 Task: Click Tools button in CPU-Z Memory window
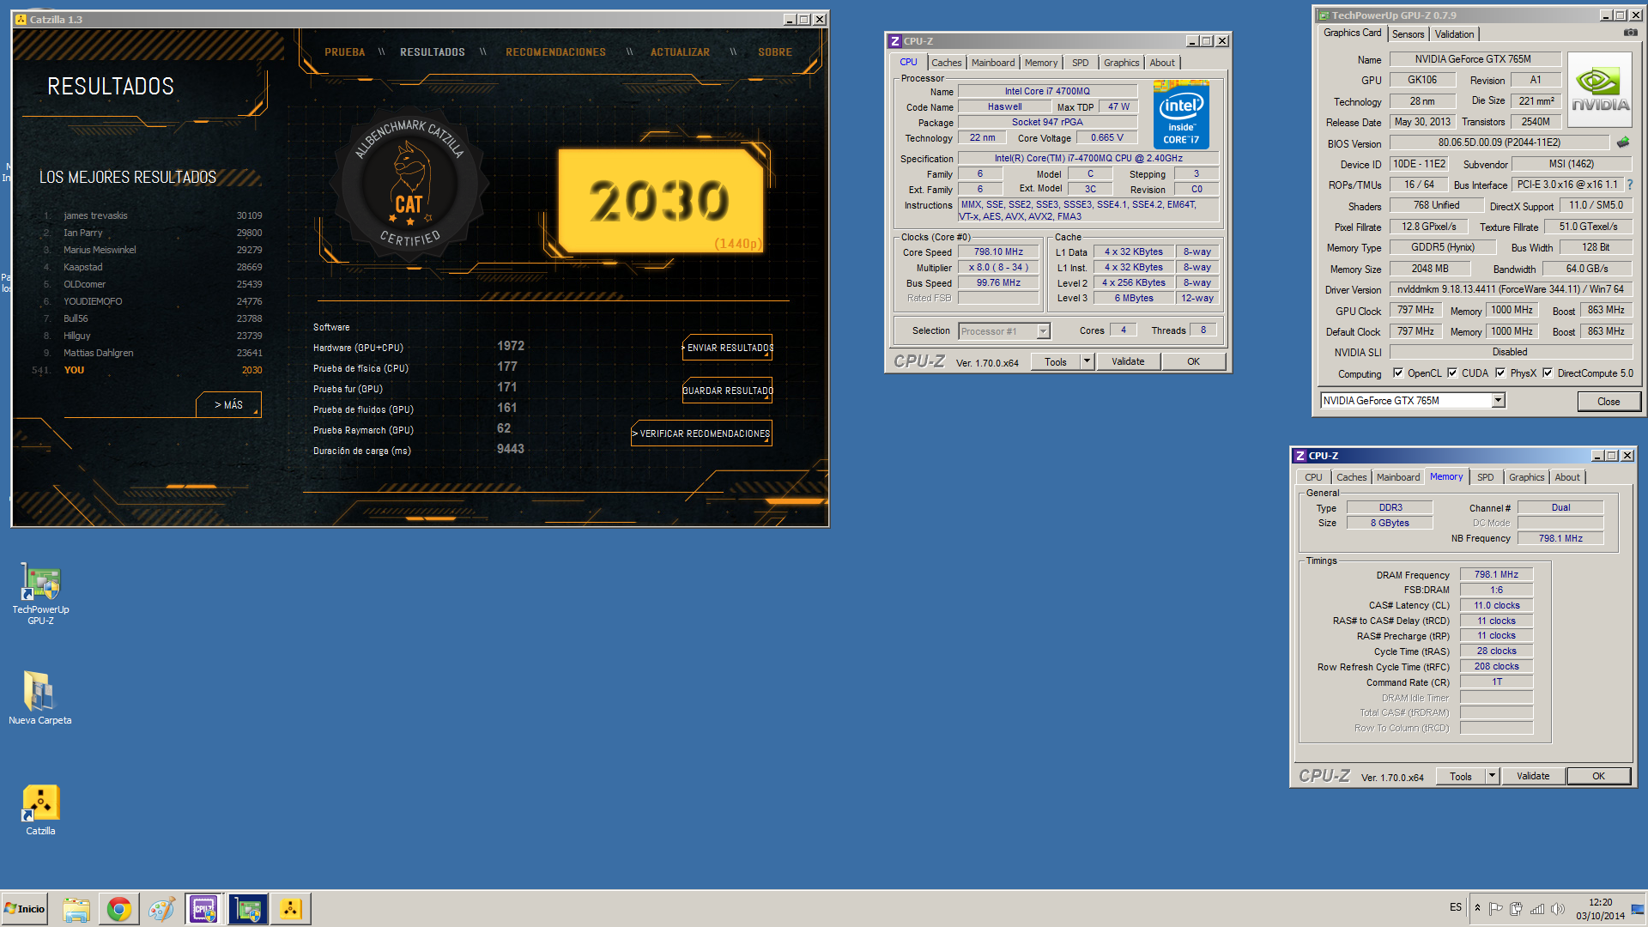(x=1461, y=776)
